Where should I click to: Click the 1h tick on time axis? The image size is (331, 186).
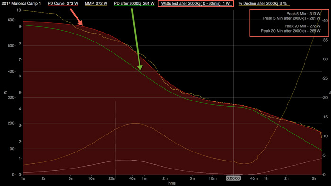[x=266, y=178]
